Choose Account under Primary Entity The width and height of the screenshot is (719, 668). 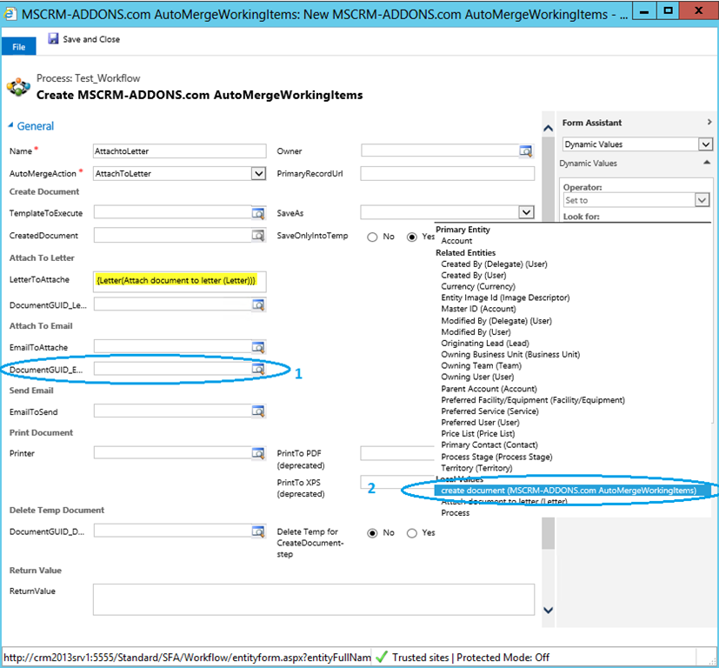pyautogui.click(x=456, y=241)
